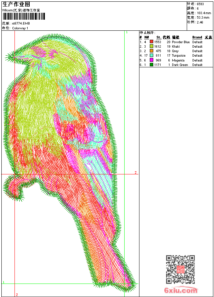The height and width of the screenshot is (297, 214).
Task: Click the height value '103.4 mm'
Action: coord(204,13)
